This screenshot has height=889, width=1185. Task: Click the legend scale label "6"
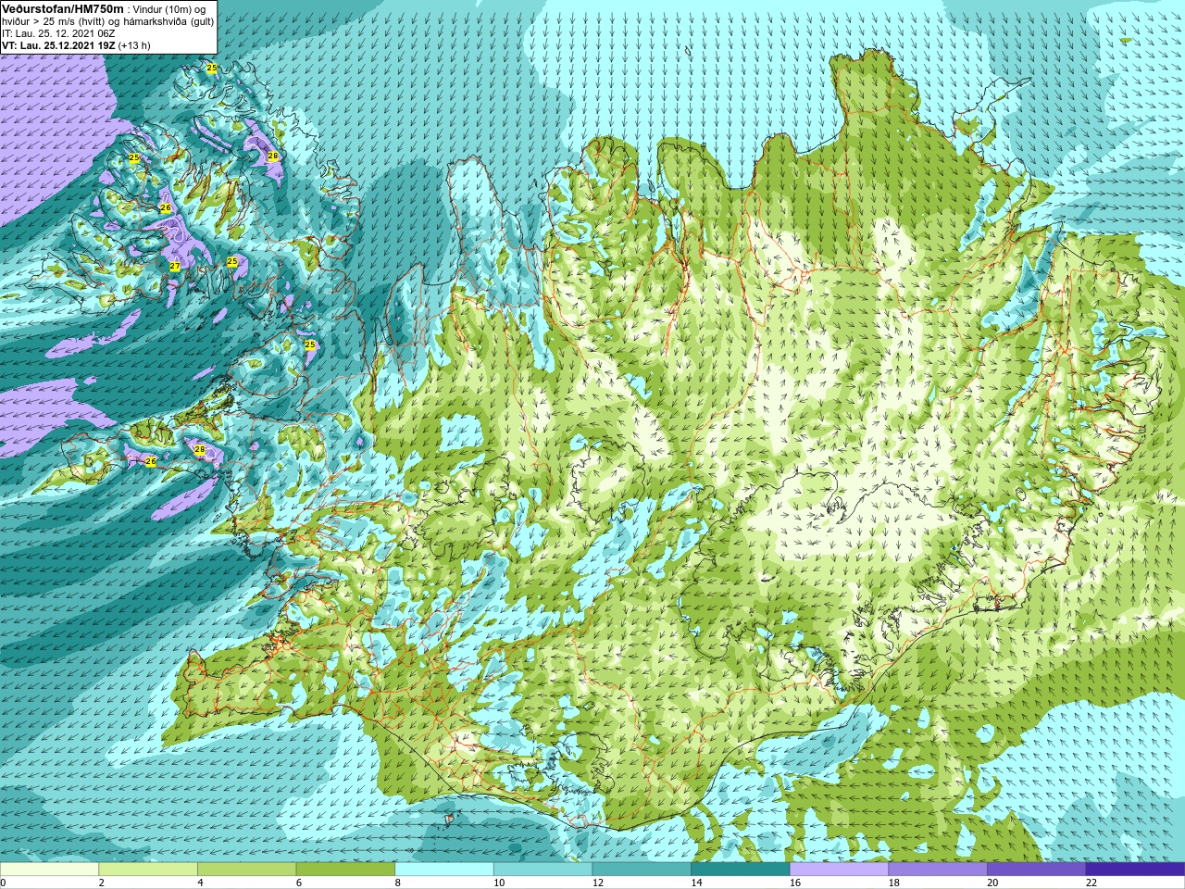299,883
